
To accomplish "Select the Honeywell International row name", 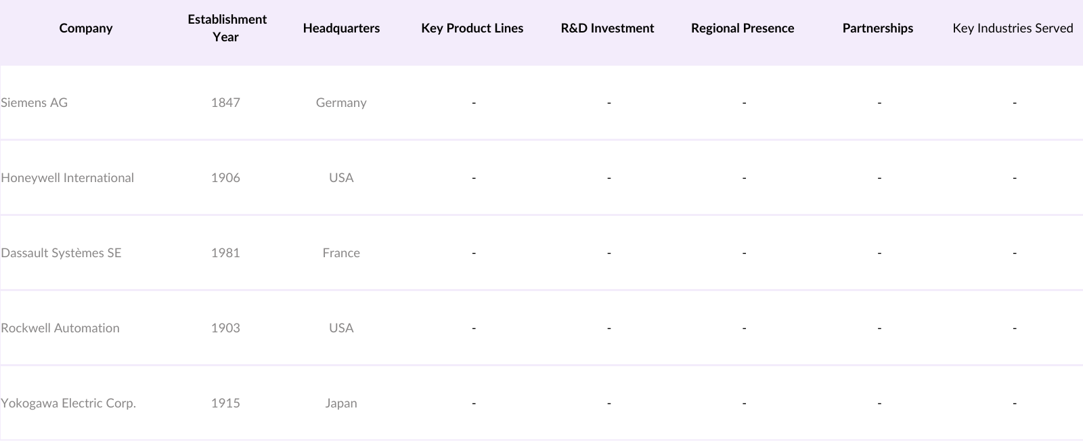I will pyautogui.click(x=68, y=178).
